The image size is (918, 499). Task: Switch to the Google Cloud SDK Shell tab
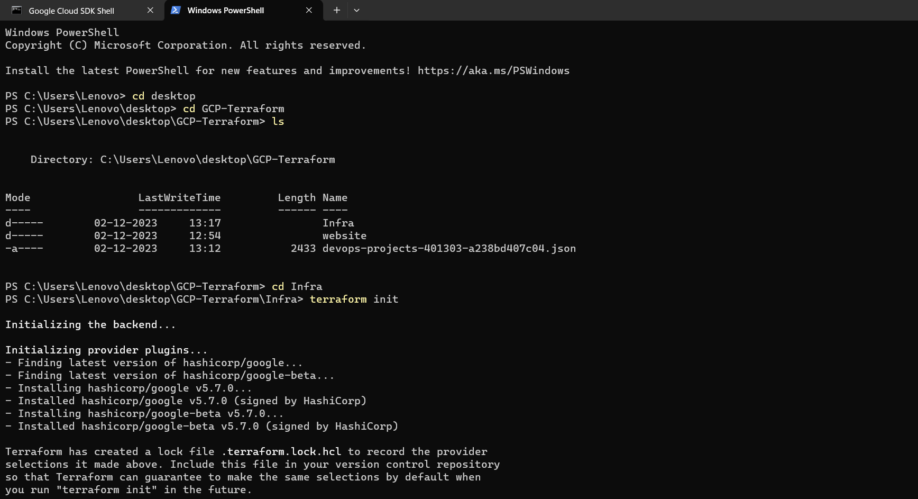[71, 11]
